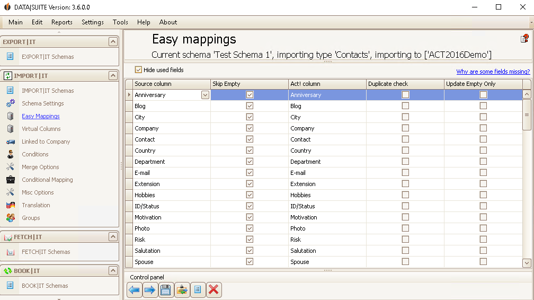
Task: Click the forward arrow in Control panel
Action: point(150,290)
